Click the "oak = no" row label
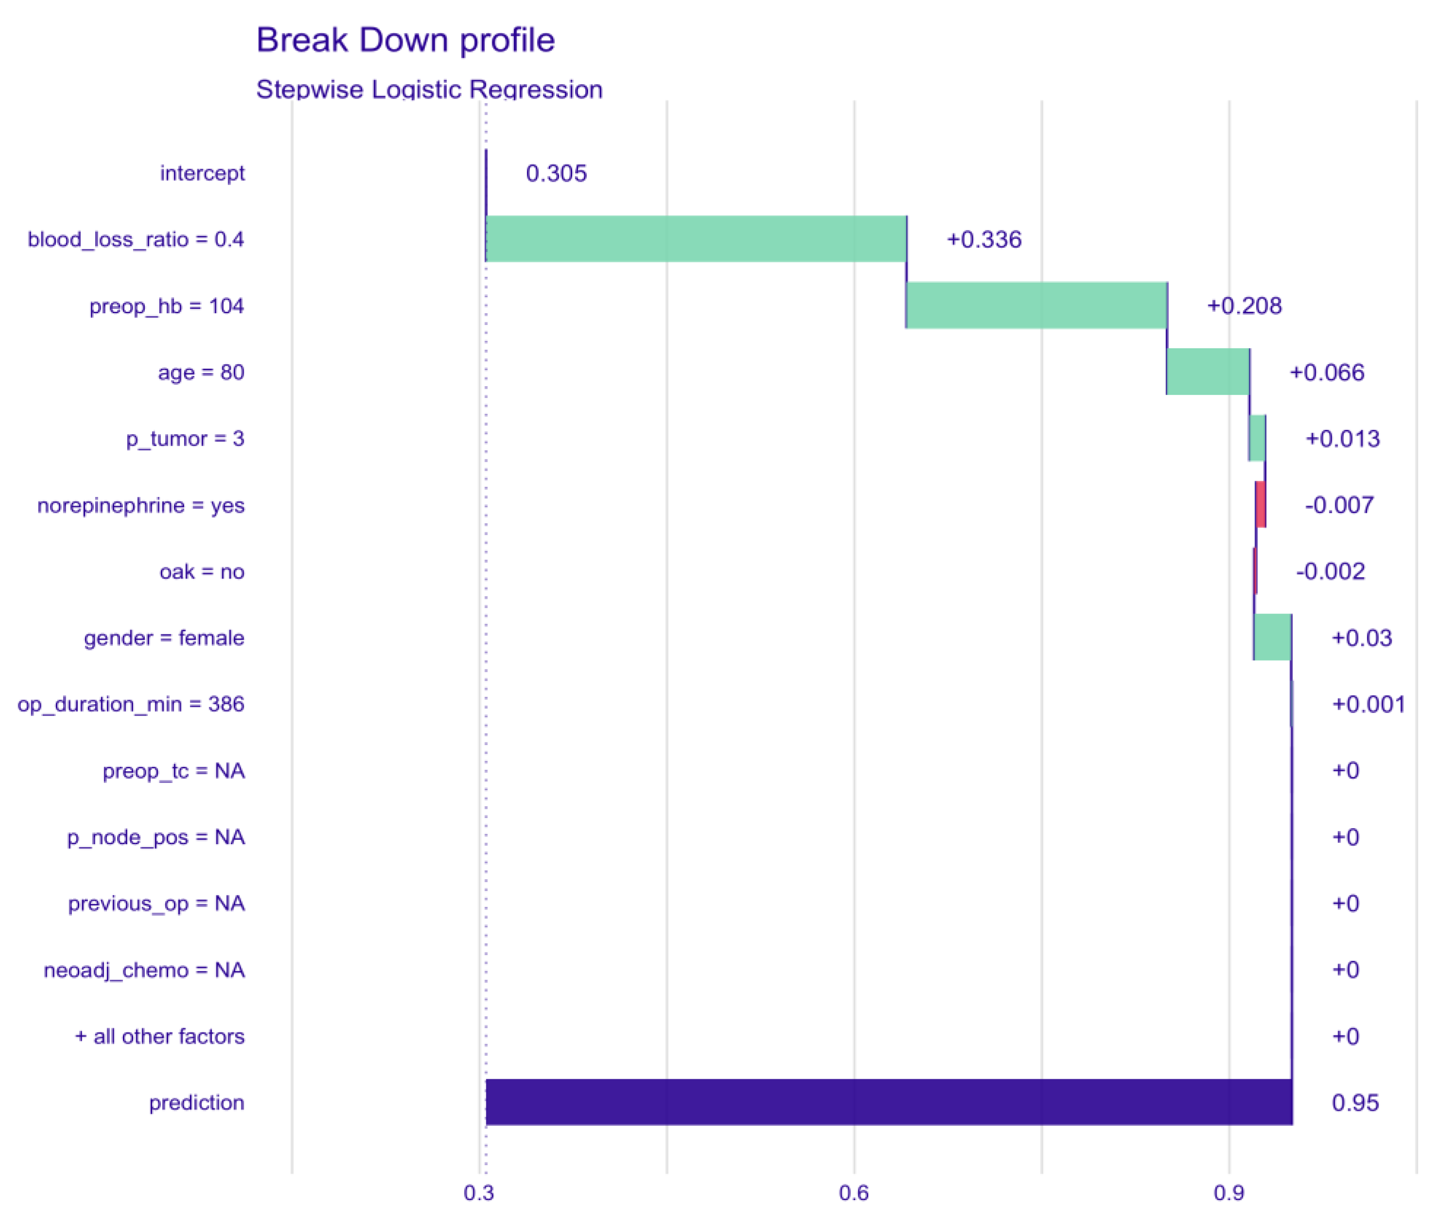Viewport: 1444px width, 1223px height. pyautogui.click(x=202, y=571)
